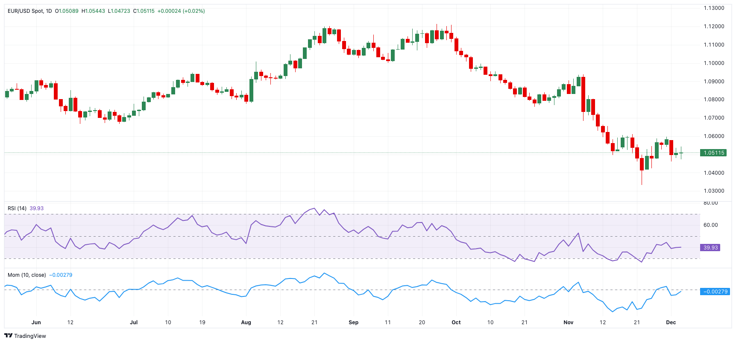Click the +0.00024 (+0.02%) change value
Viewport: 736px width, 343px height.
click(181, 11)
